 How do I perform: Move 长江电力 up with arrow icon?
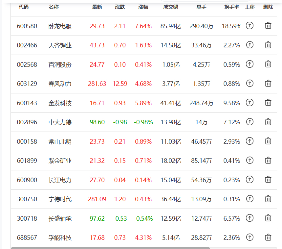click(x=249, y=180)
